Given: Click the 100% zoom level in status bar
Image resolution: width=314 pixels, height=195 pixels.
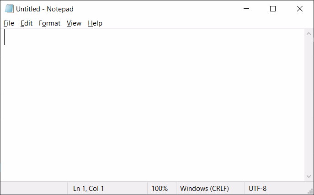Looking at the screenshot, I should click(x=160, y=188).
